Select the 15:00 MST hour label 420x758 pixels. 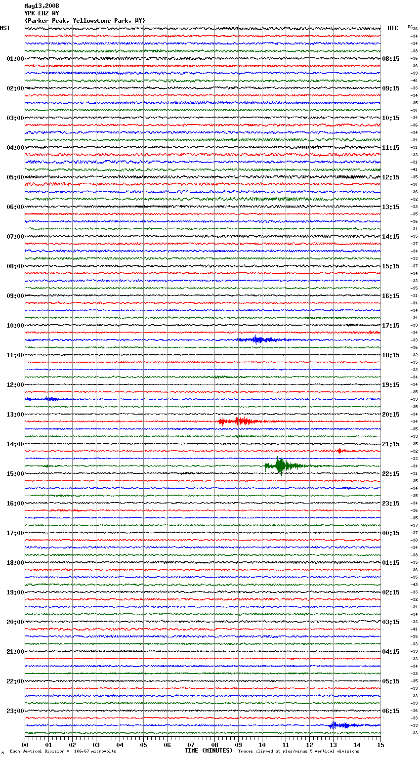[x=15, y=474]
